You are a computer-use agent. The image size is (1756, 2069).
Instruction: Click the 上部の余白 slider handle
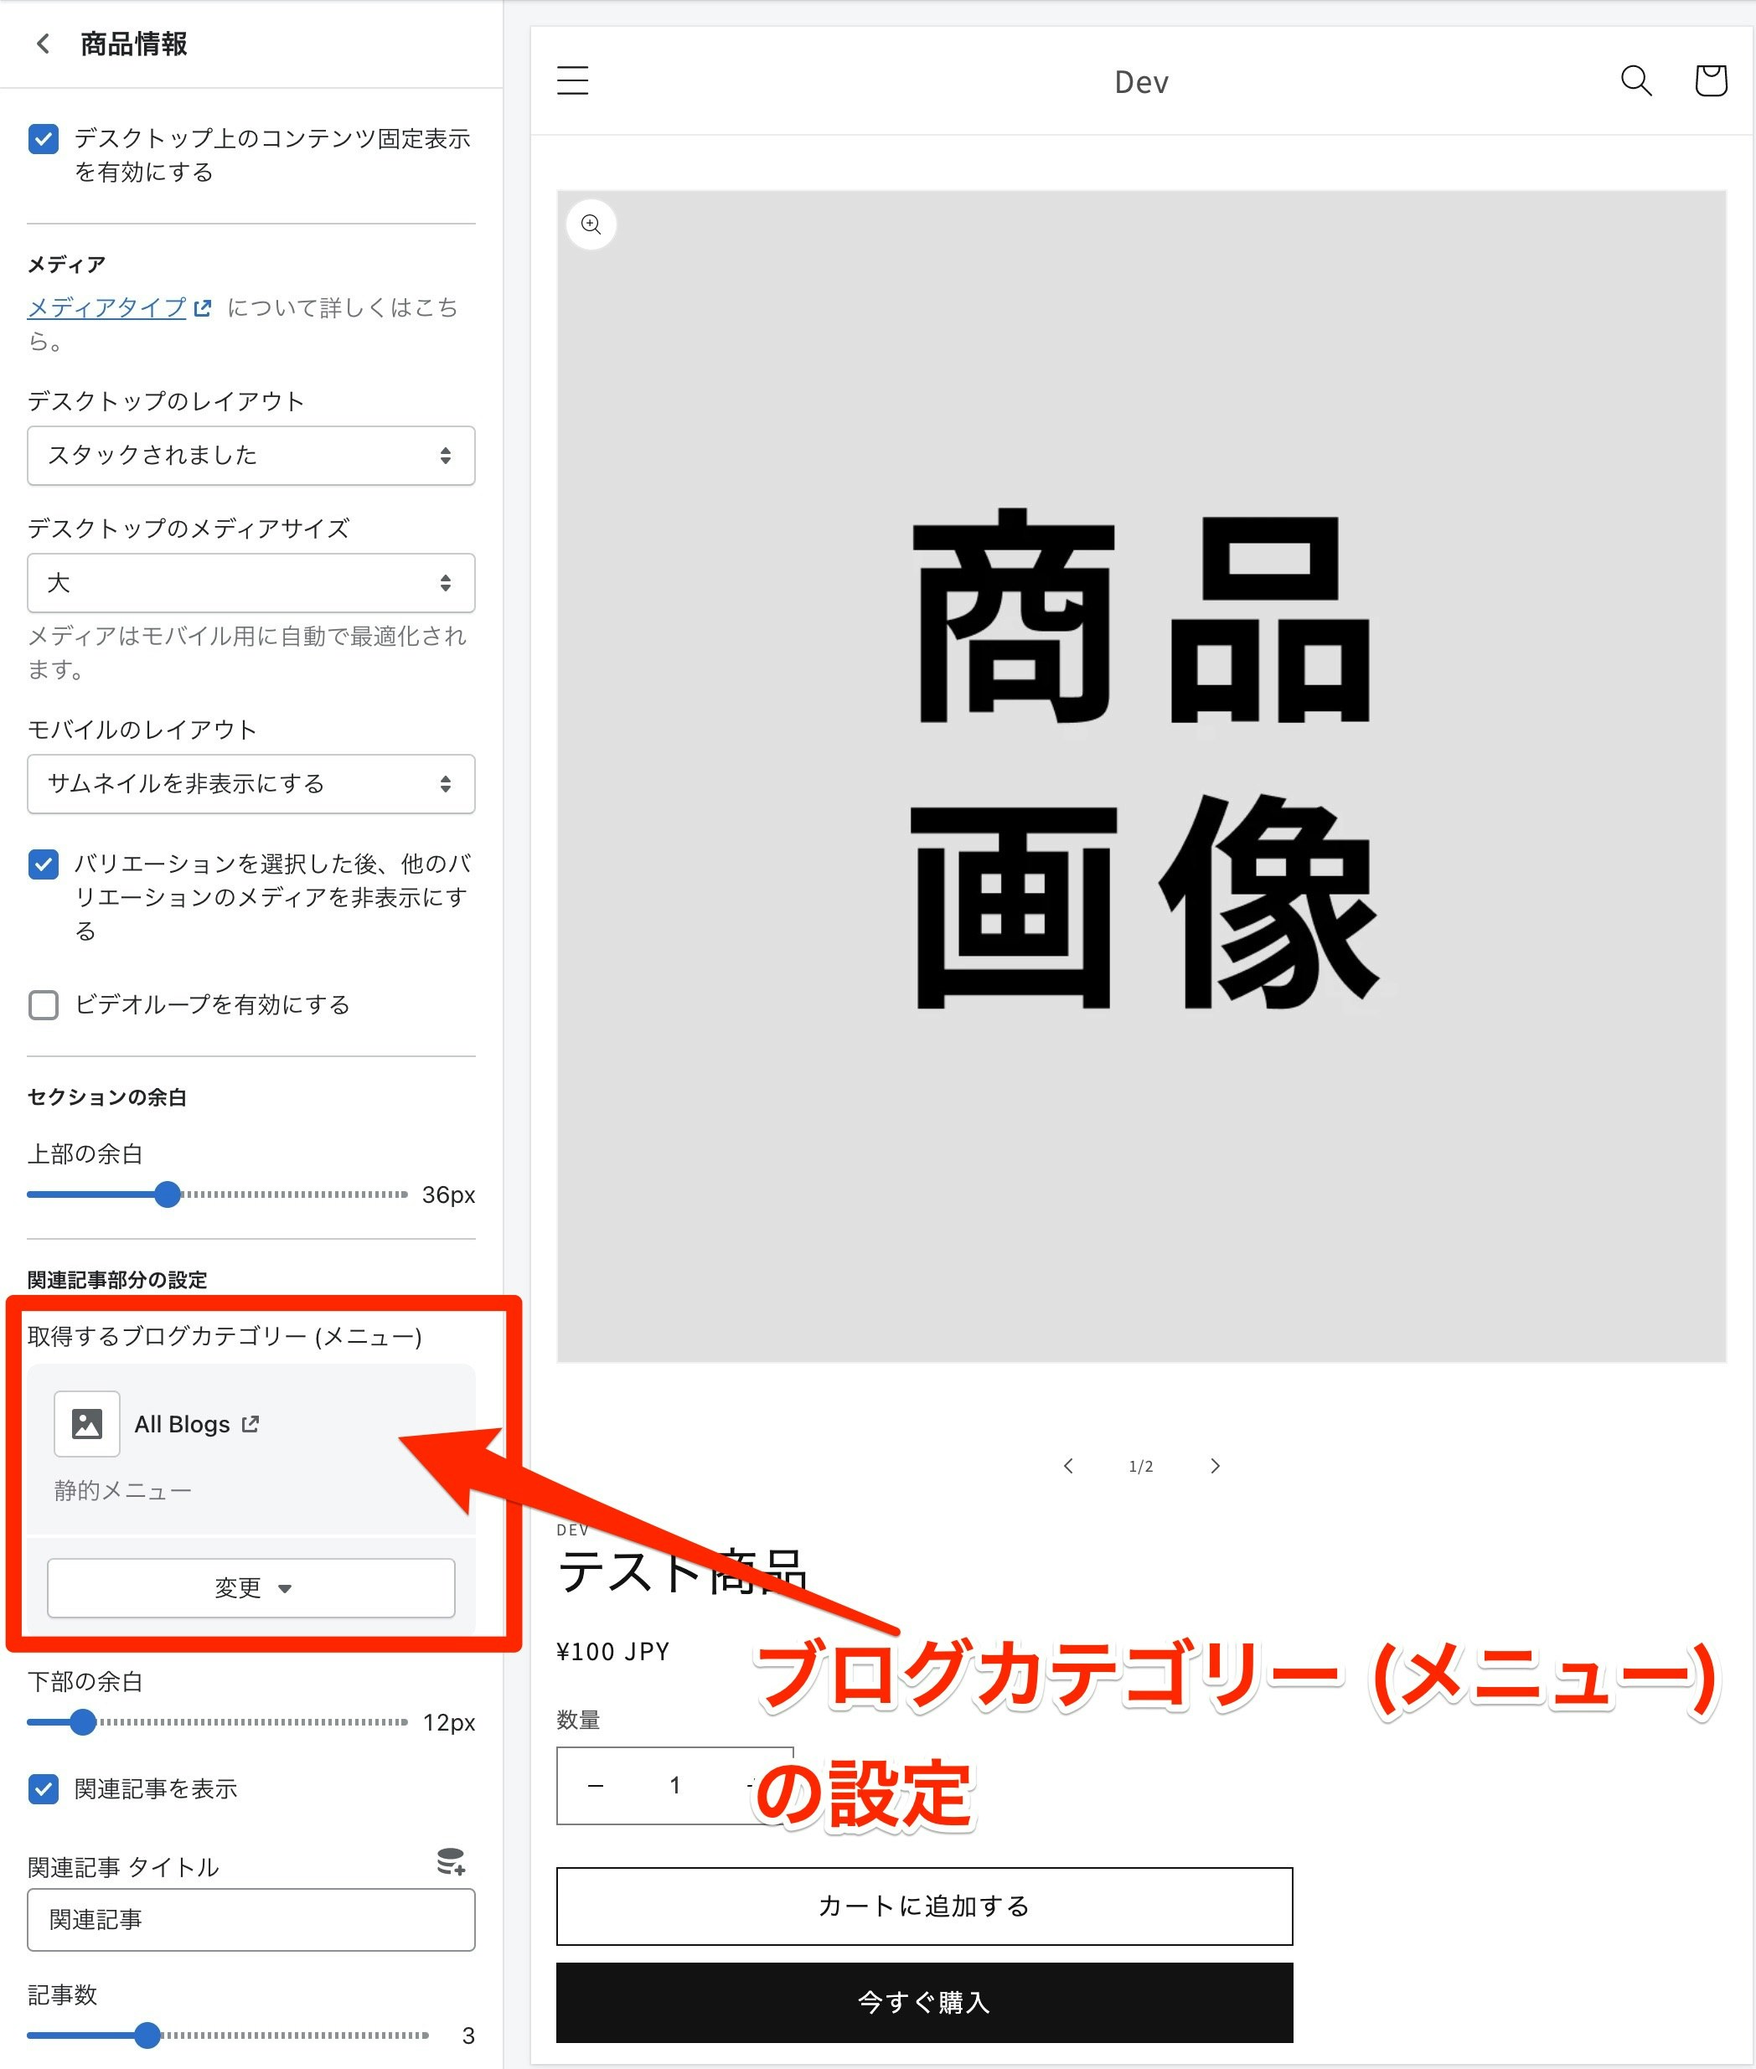coord(168,1195)
